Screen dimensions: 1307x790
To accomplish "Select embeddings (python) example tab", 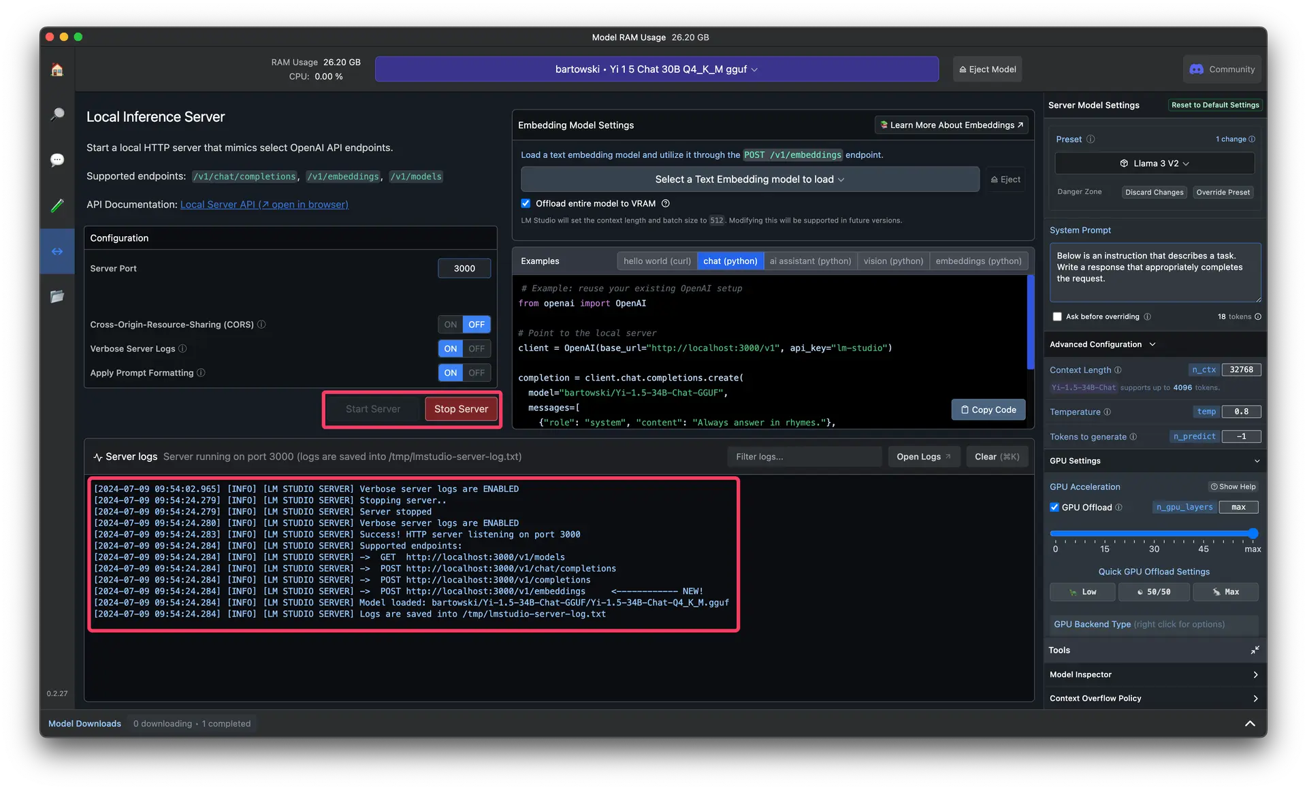I will point(978,261).
